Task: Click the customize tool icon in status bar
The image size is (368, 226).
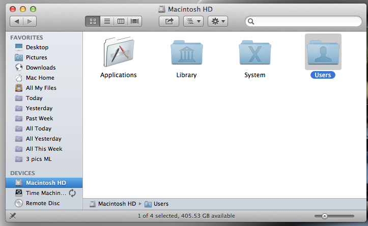Action: pos(13,216)
